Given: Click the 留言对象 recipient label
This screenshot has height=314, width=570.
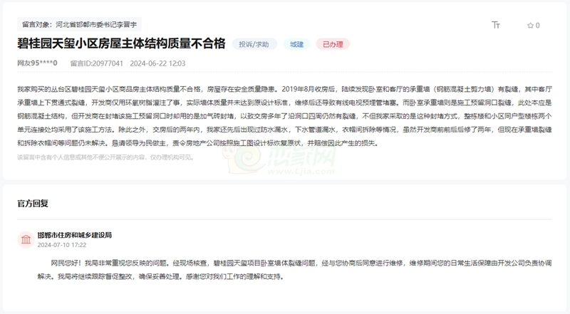Looking at the screenshot, I should tap(79, 24).
